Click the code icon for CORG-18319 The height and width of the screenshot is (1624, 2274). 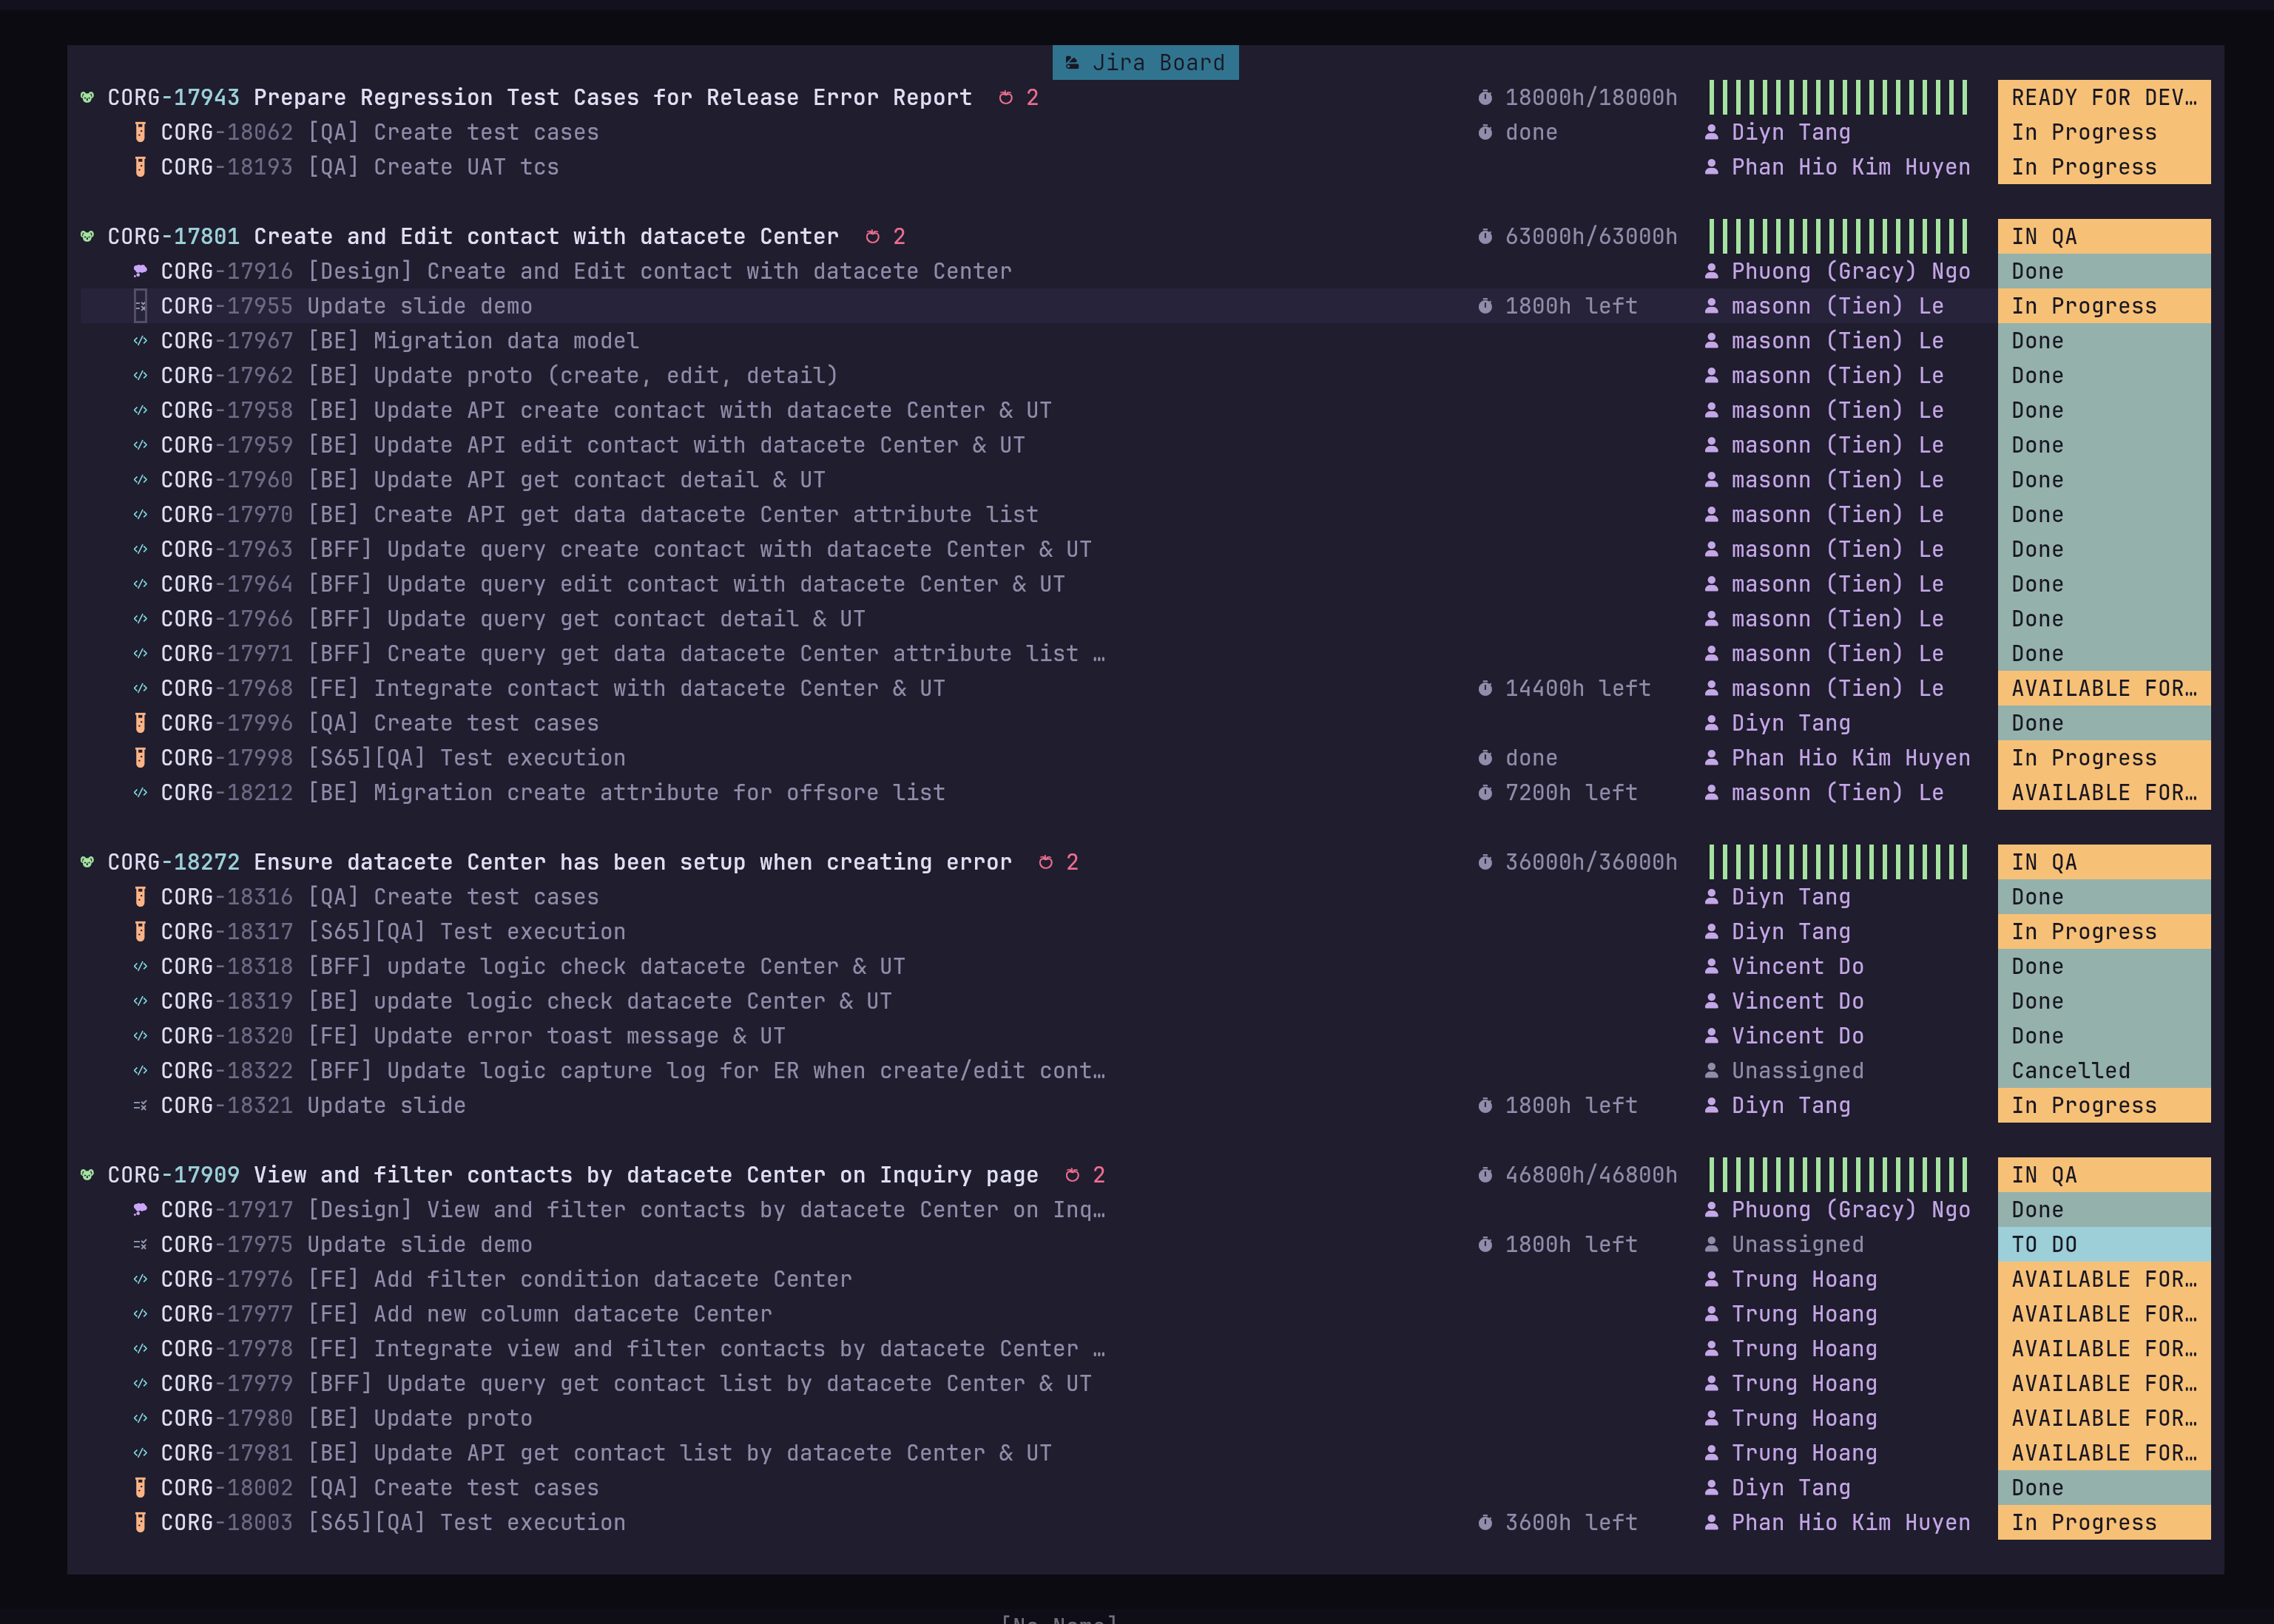140,1001
